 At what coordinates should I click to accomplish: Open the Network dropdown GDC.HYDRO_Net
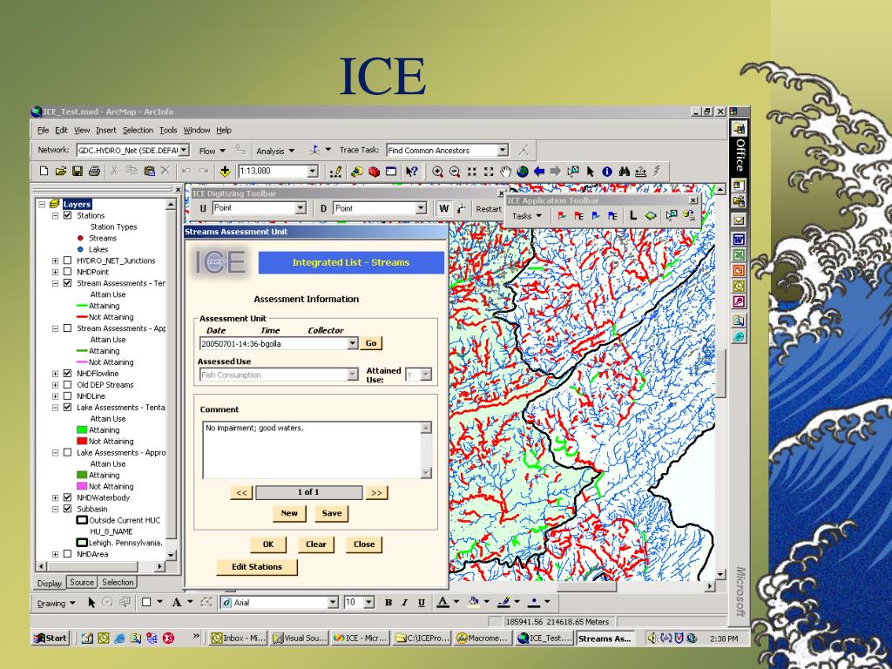click(184, 150)
